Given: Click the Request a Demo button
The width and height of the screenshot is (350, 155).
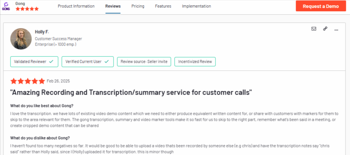Looking at the screenshot, I should point(321,6).
